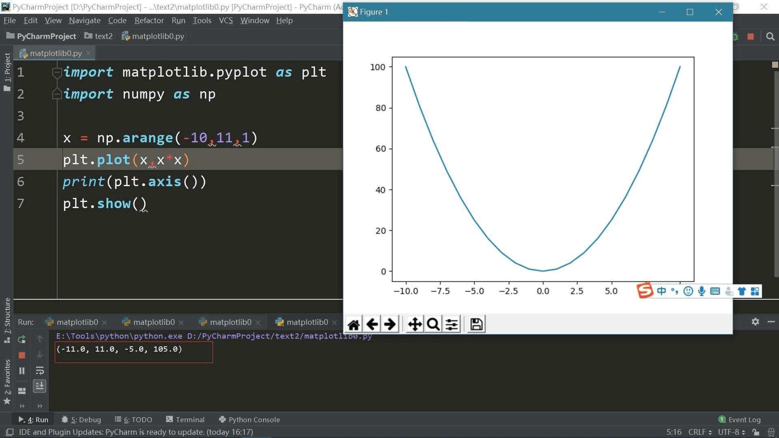Toggle punctuation width in Sogou input bar

tap(674, 291)
